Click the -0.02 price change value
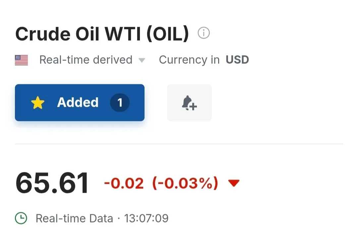This screenshot has height=246, width=358. point(124,183)
